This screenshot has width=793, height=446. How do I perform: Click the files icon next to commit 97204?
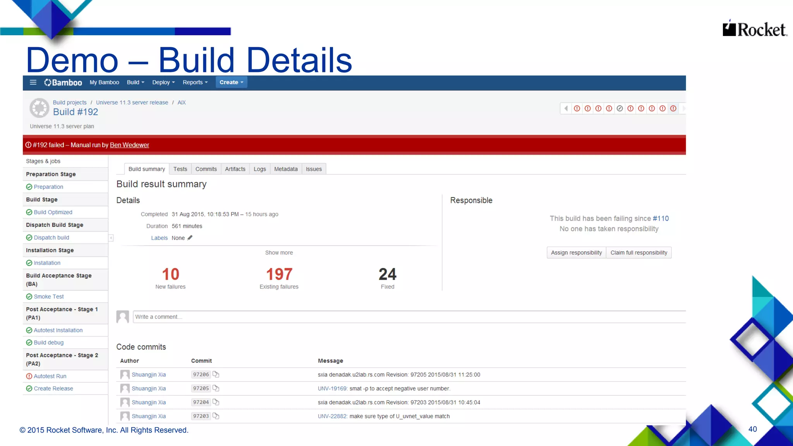point(216,402)
